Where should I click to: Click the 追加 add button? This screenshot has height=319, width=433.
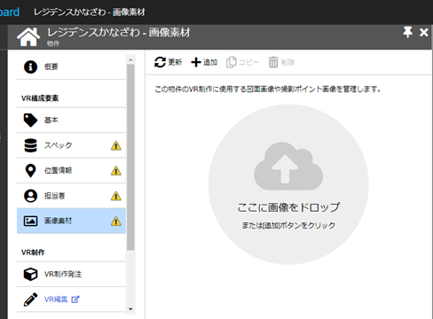tap(204, 62)
